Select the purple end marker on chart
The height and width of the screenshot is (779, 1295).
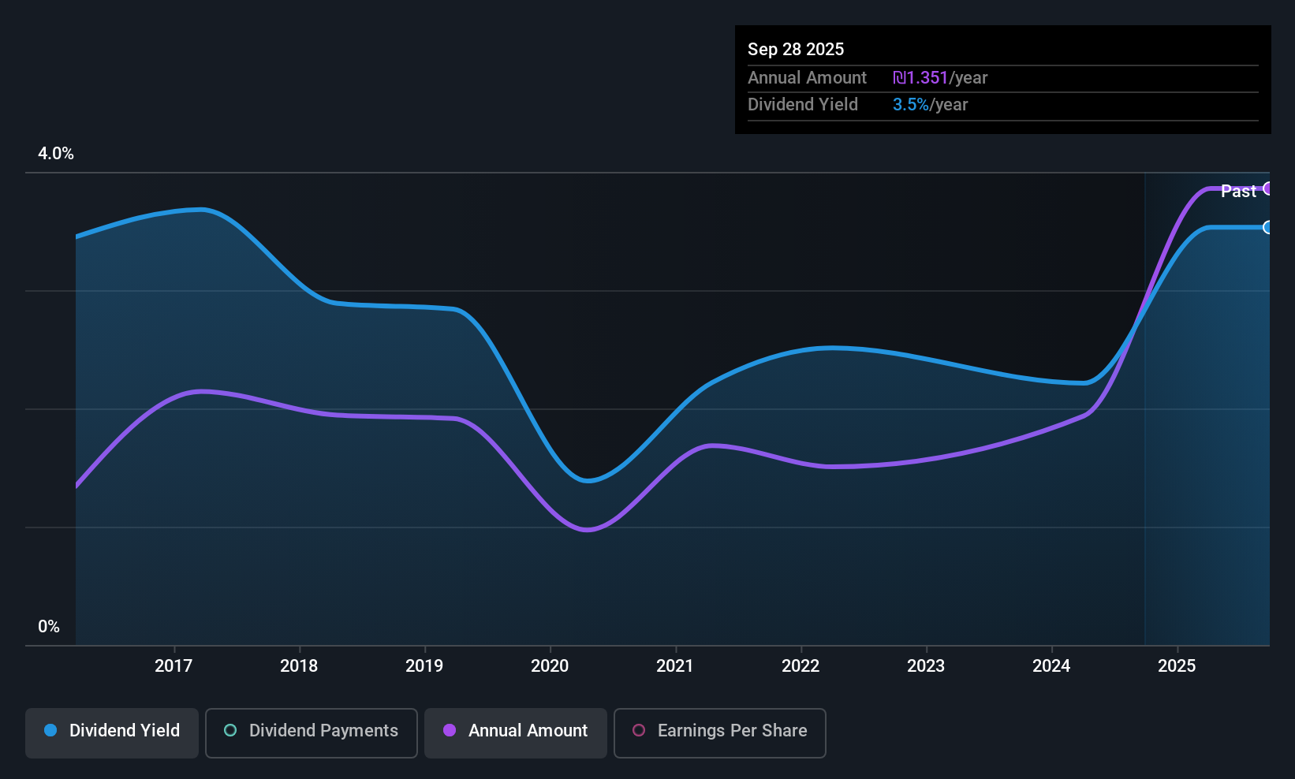point(1268,188)
